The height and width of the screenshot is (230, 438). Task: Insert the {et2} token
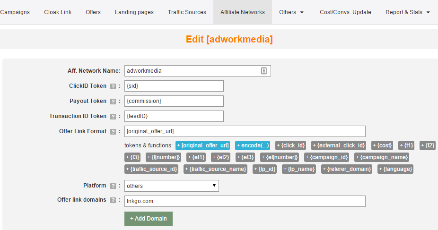click(x=221, y=157)
